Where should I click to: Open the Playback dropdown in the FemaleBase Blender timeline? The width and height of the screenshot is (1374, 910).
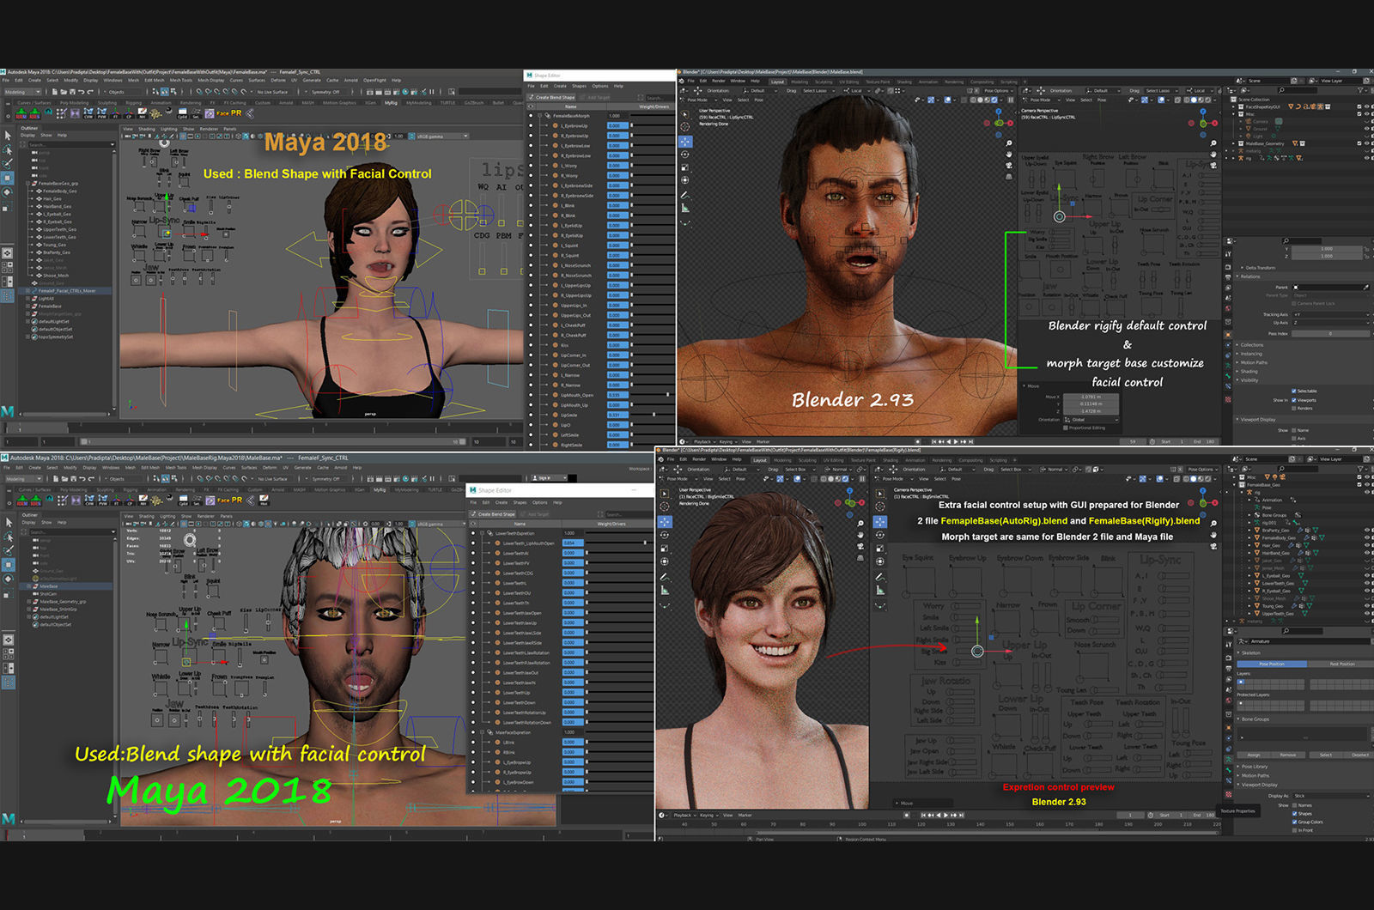(x=684, y=815)
